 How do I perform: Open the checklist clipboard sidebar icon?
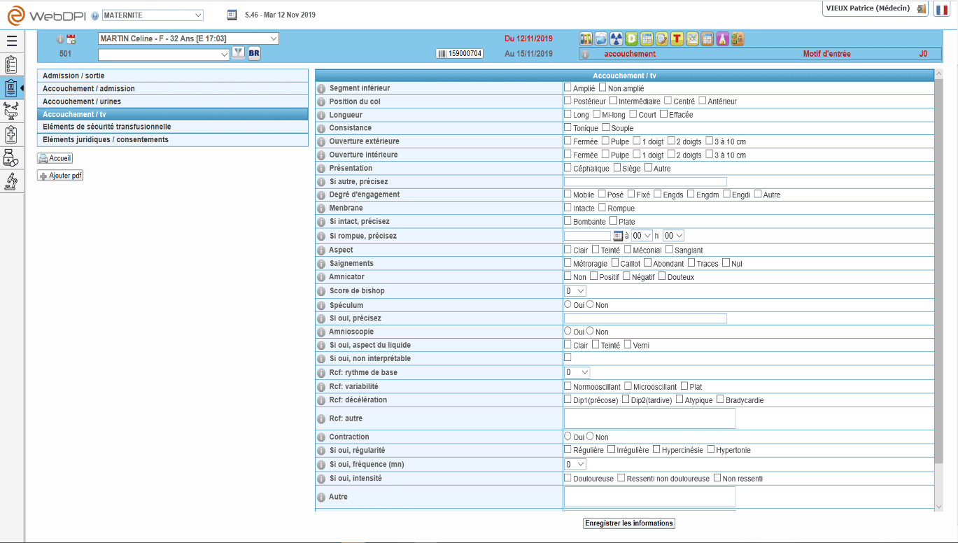pos(11,64)
